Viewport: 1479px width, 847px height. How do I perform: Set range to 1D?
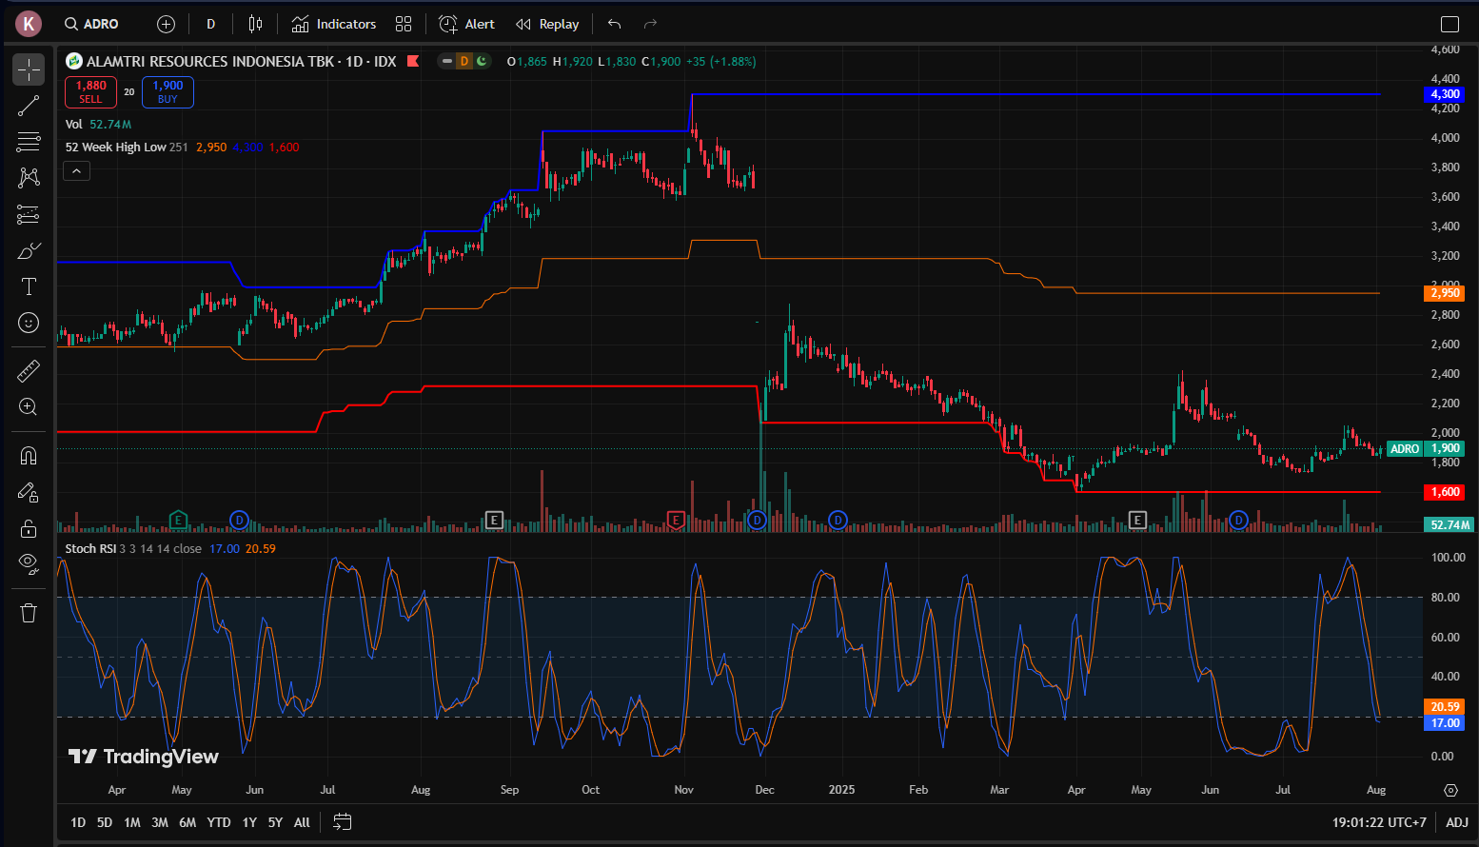(x=78, y=822)
